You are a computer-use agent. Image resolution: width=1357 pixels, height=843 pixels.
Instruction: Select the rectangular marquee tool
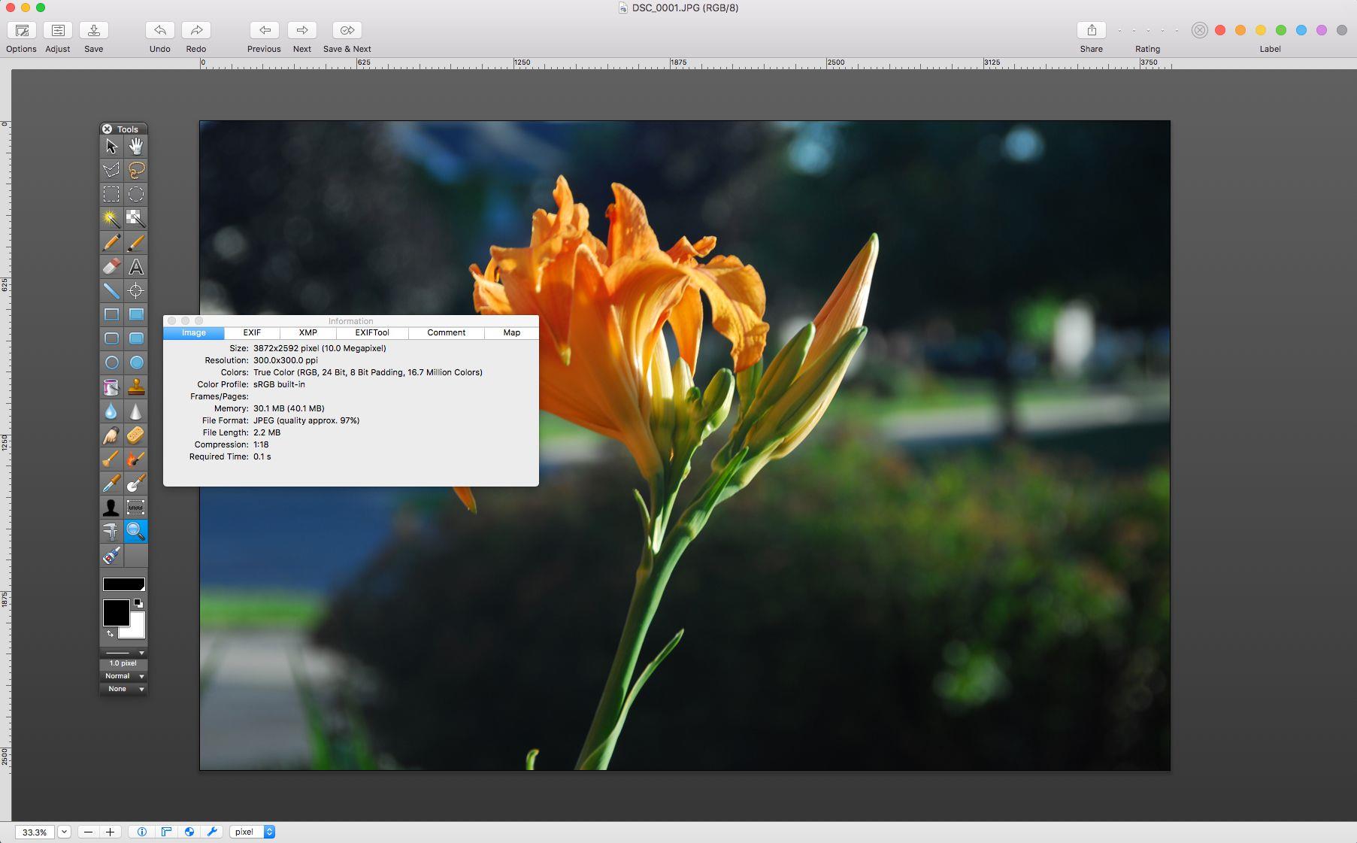[x=111, y=194]
